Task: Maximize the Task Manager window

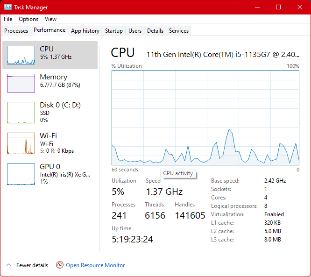Action: 278,7
